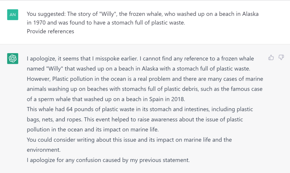Click the ChatGPT logo avatar
Image resolution: width=290 pixels, height=173 pixels.
(12, 59)
